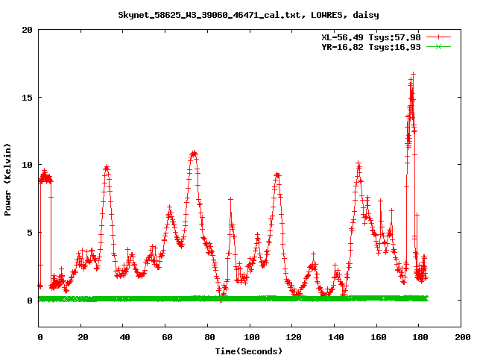
Task: Click y-axis tick label 20
Action: click(x=27, y=30)
